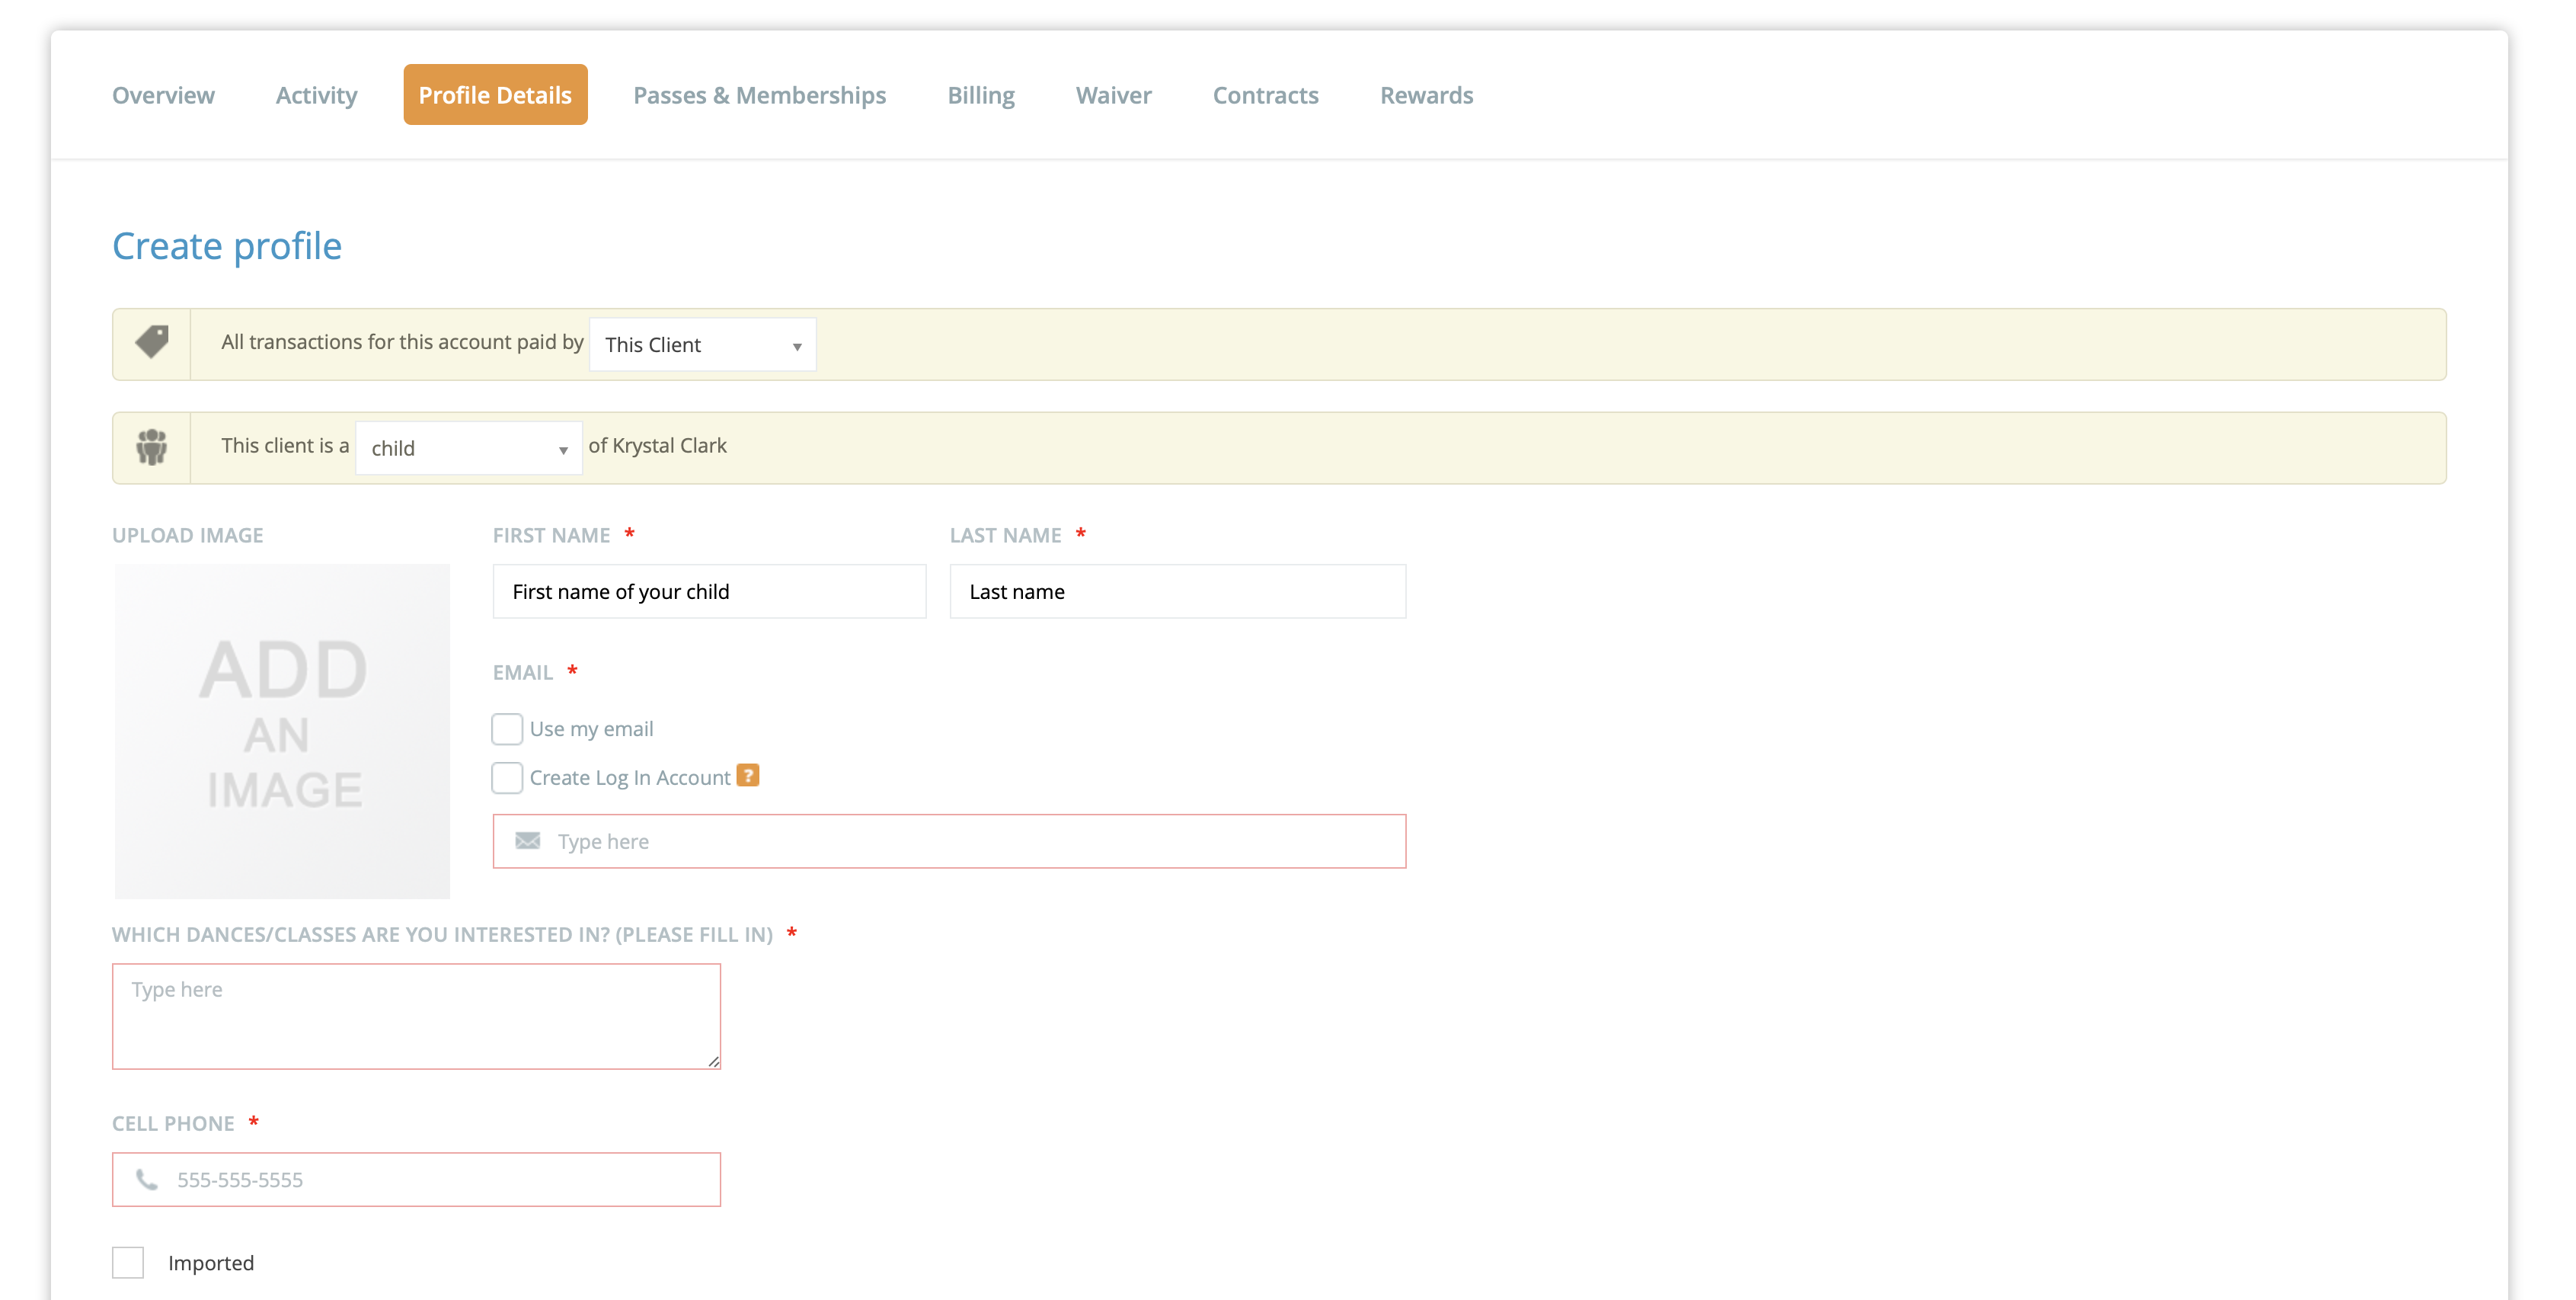Go to the Billing tab
Image resolution: width=2576 pixels, height=1300 pixels.
pyautogui.click(x=981, y=95)
